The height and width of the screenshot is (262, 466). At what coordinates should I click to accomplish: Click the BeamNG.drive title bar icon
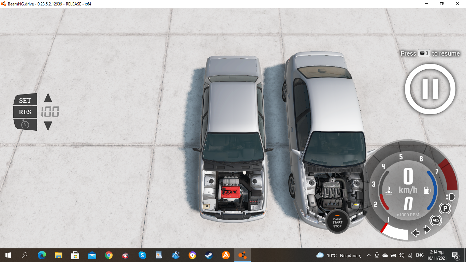pos(4,4)
